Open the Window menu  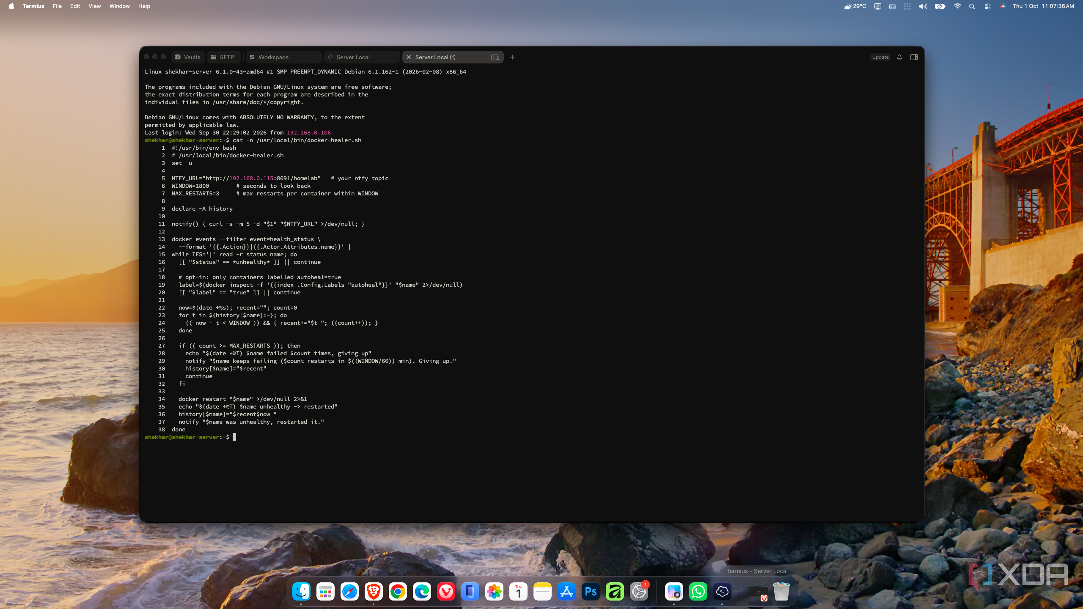point(119,6)
